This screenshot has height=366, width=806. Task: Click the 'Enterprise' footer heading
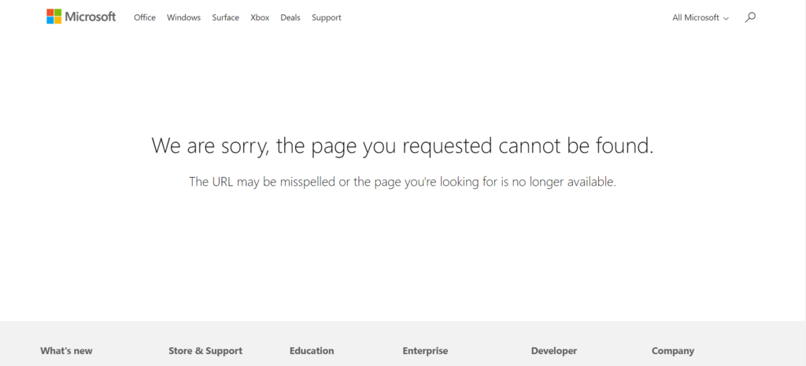[425, 351]
